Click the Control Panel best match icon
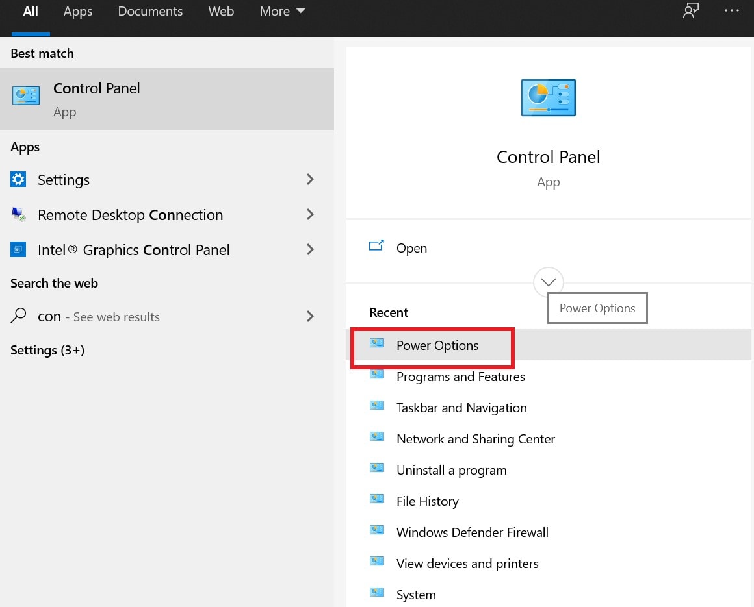The image size is (754, 607). pyautogui.click(x=26, y=95)
